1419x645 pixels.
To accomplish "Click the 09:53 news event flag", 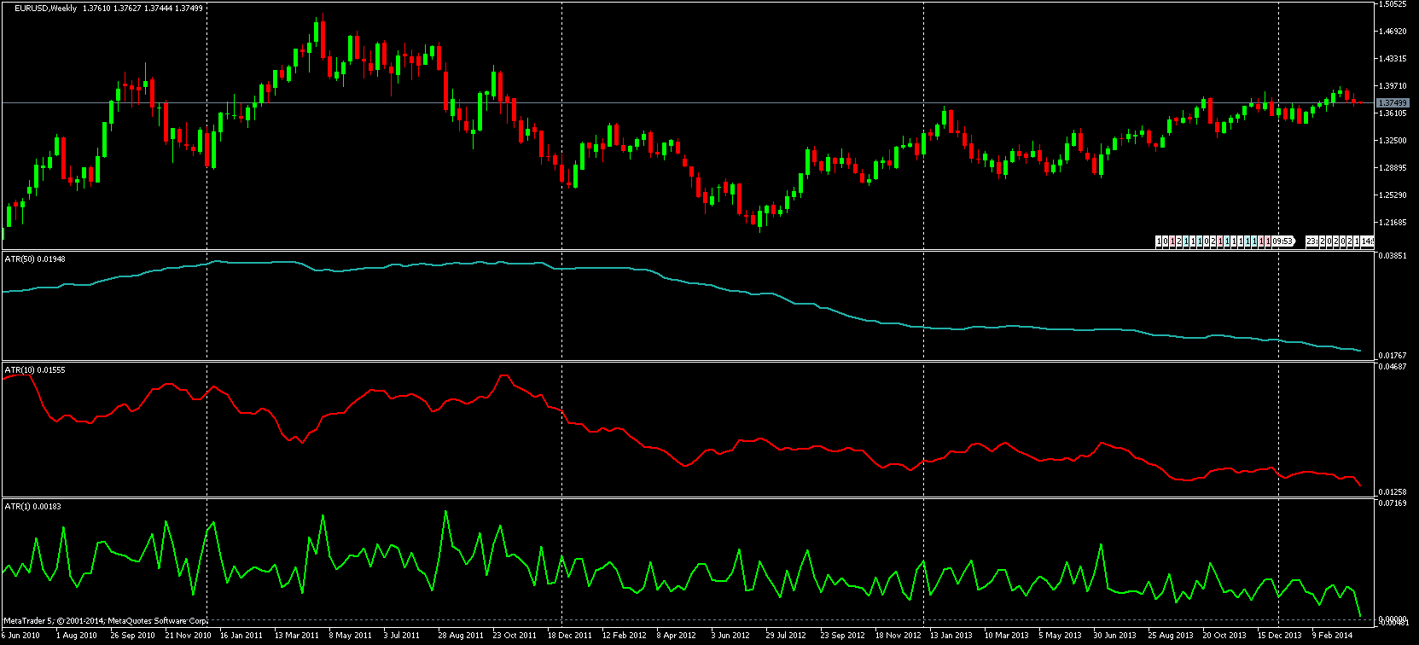I will 1283,241.
